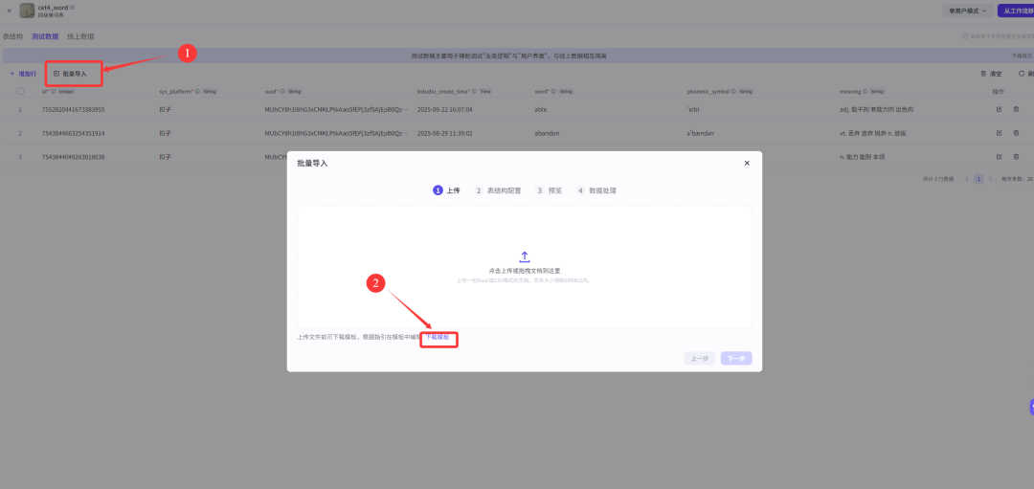
Task: Click the timestamp 2025-09-22 16:07:04
Action: click(445, 109)
